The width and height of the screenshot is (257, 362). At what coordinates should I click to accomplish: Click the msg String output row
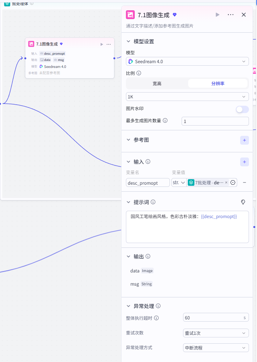[x=141, y=284]
